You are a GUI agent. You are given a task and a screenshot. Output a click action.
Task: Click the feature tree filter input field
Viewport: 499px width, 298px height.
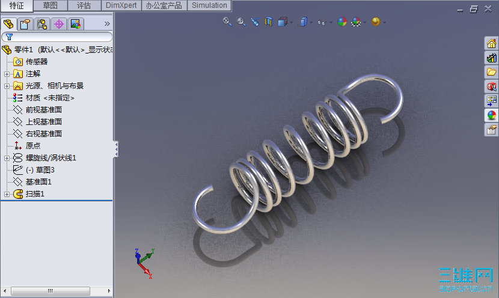(x=57, y=37)
